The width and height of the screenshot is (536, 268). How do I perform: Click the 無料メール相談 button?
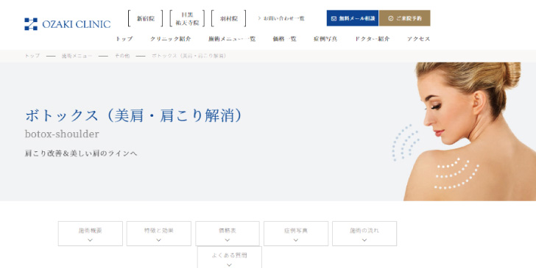353,18
